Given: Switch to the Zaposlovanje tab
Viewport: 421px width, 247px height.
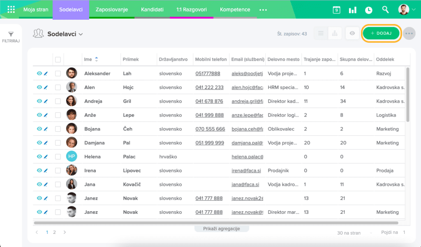Looking at the screenshot, I should click(111, 9).
